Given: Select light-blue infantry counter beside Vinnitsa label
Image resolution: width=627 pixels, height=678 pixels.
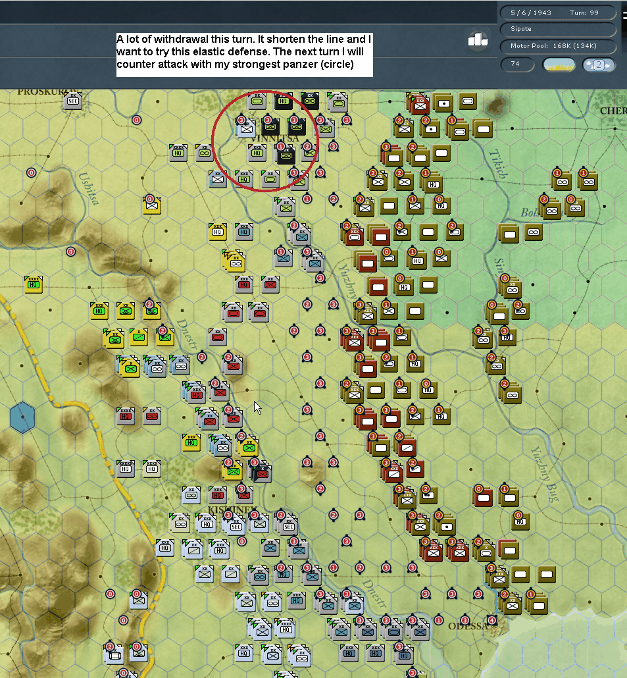Looking at the screenshot, I should tap(246, 128).
